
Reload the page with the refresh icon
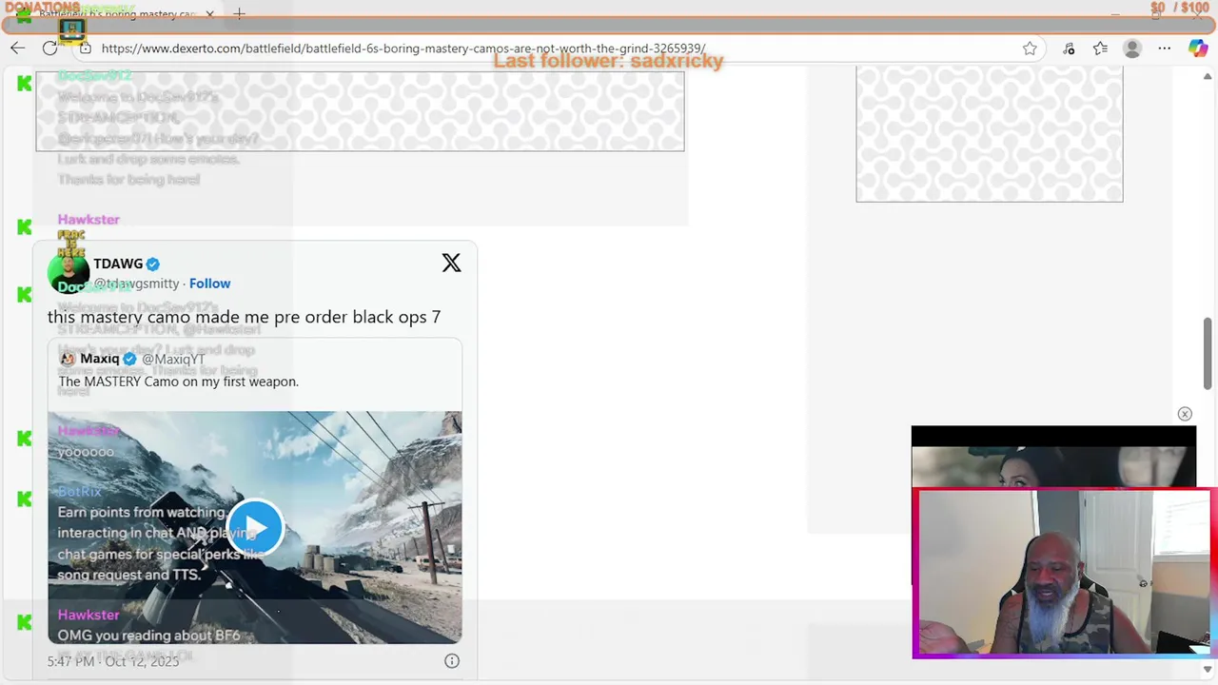click(49, 48)
